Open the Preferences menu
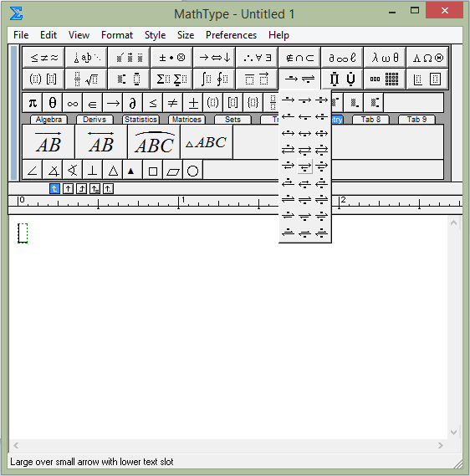 [x=231, y=35]
